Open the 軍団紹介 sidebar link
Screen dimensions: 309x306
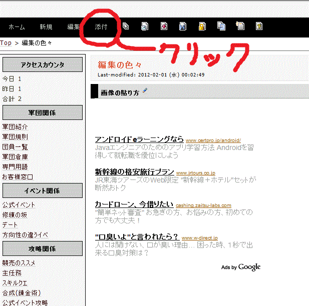[15, 127]
